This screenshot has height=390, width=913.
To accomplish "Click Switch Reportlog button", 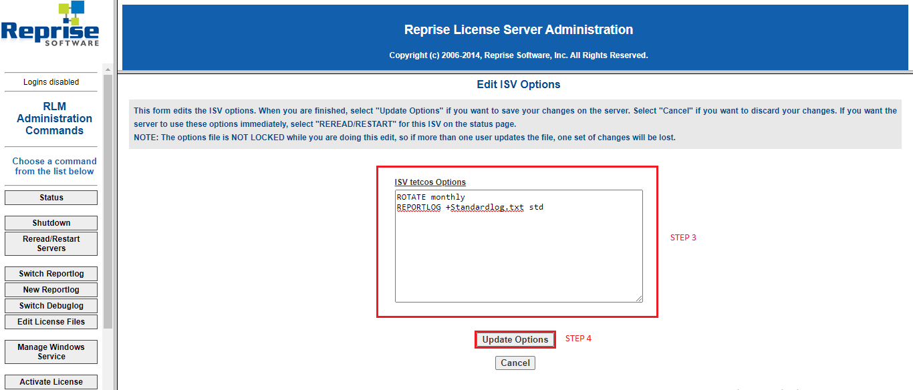I will [51, 274].
